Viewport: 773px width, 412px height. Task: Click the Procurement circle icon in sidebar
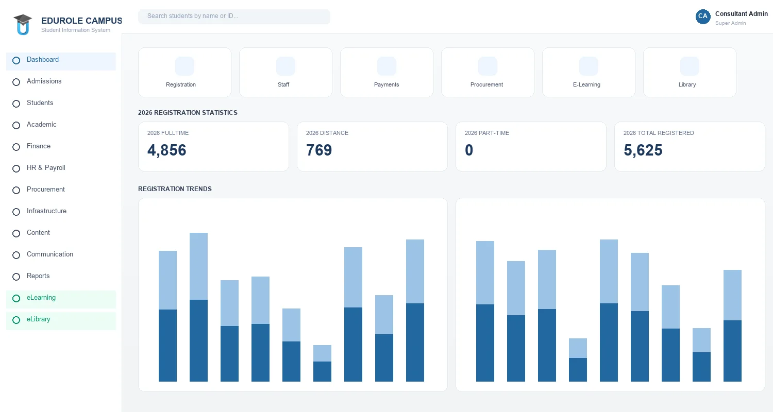tap(16, 190)
